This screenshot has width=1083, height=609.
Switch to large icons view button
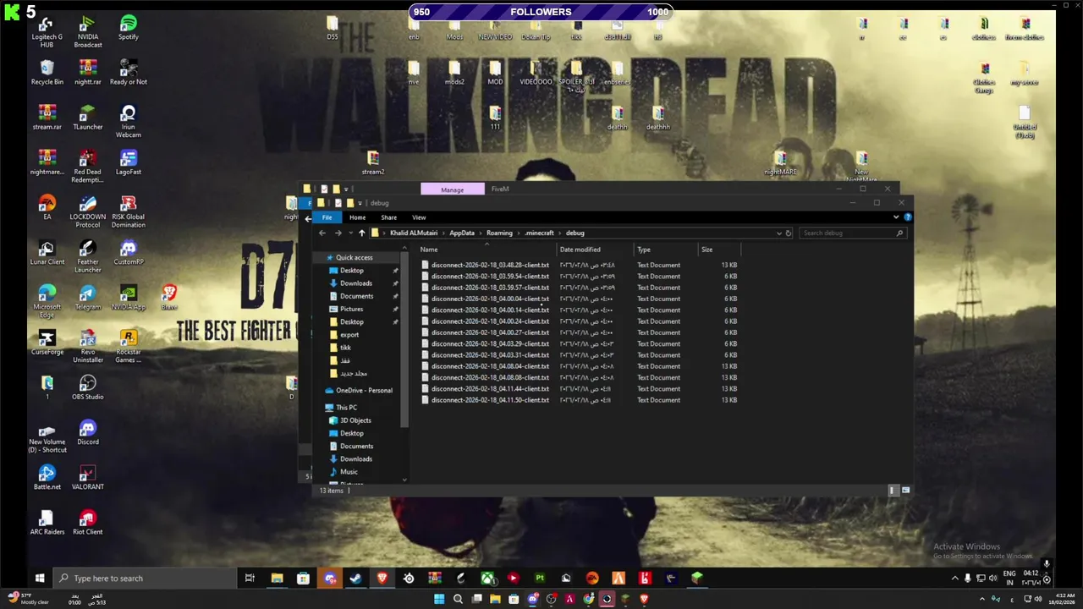905,490
